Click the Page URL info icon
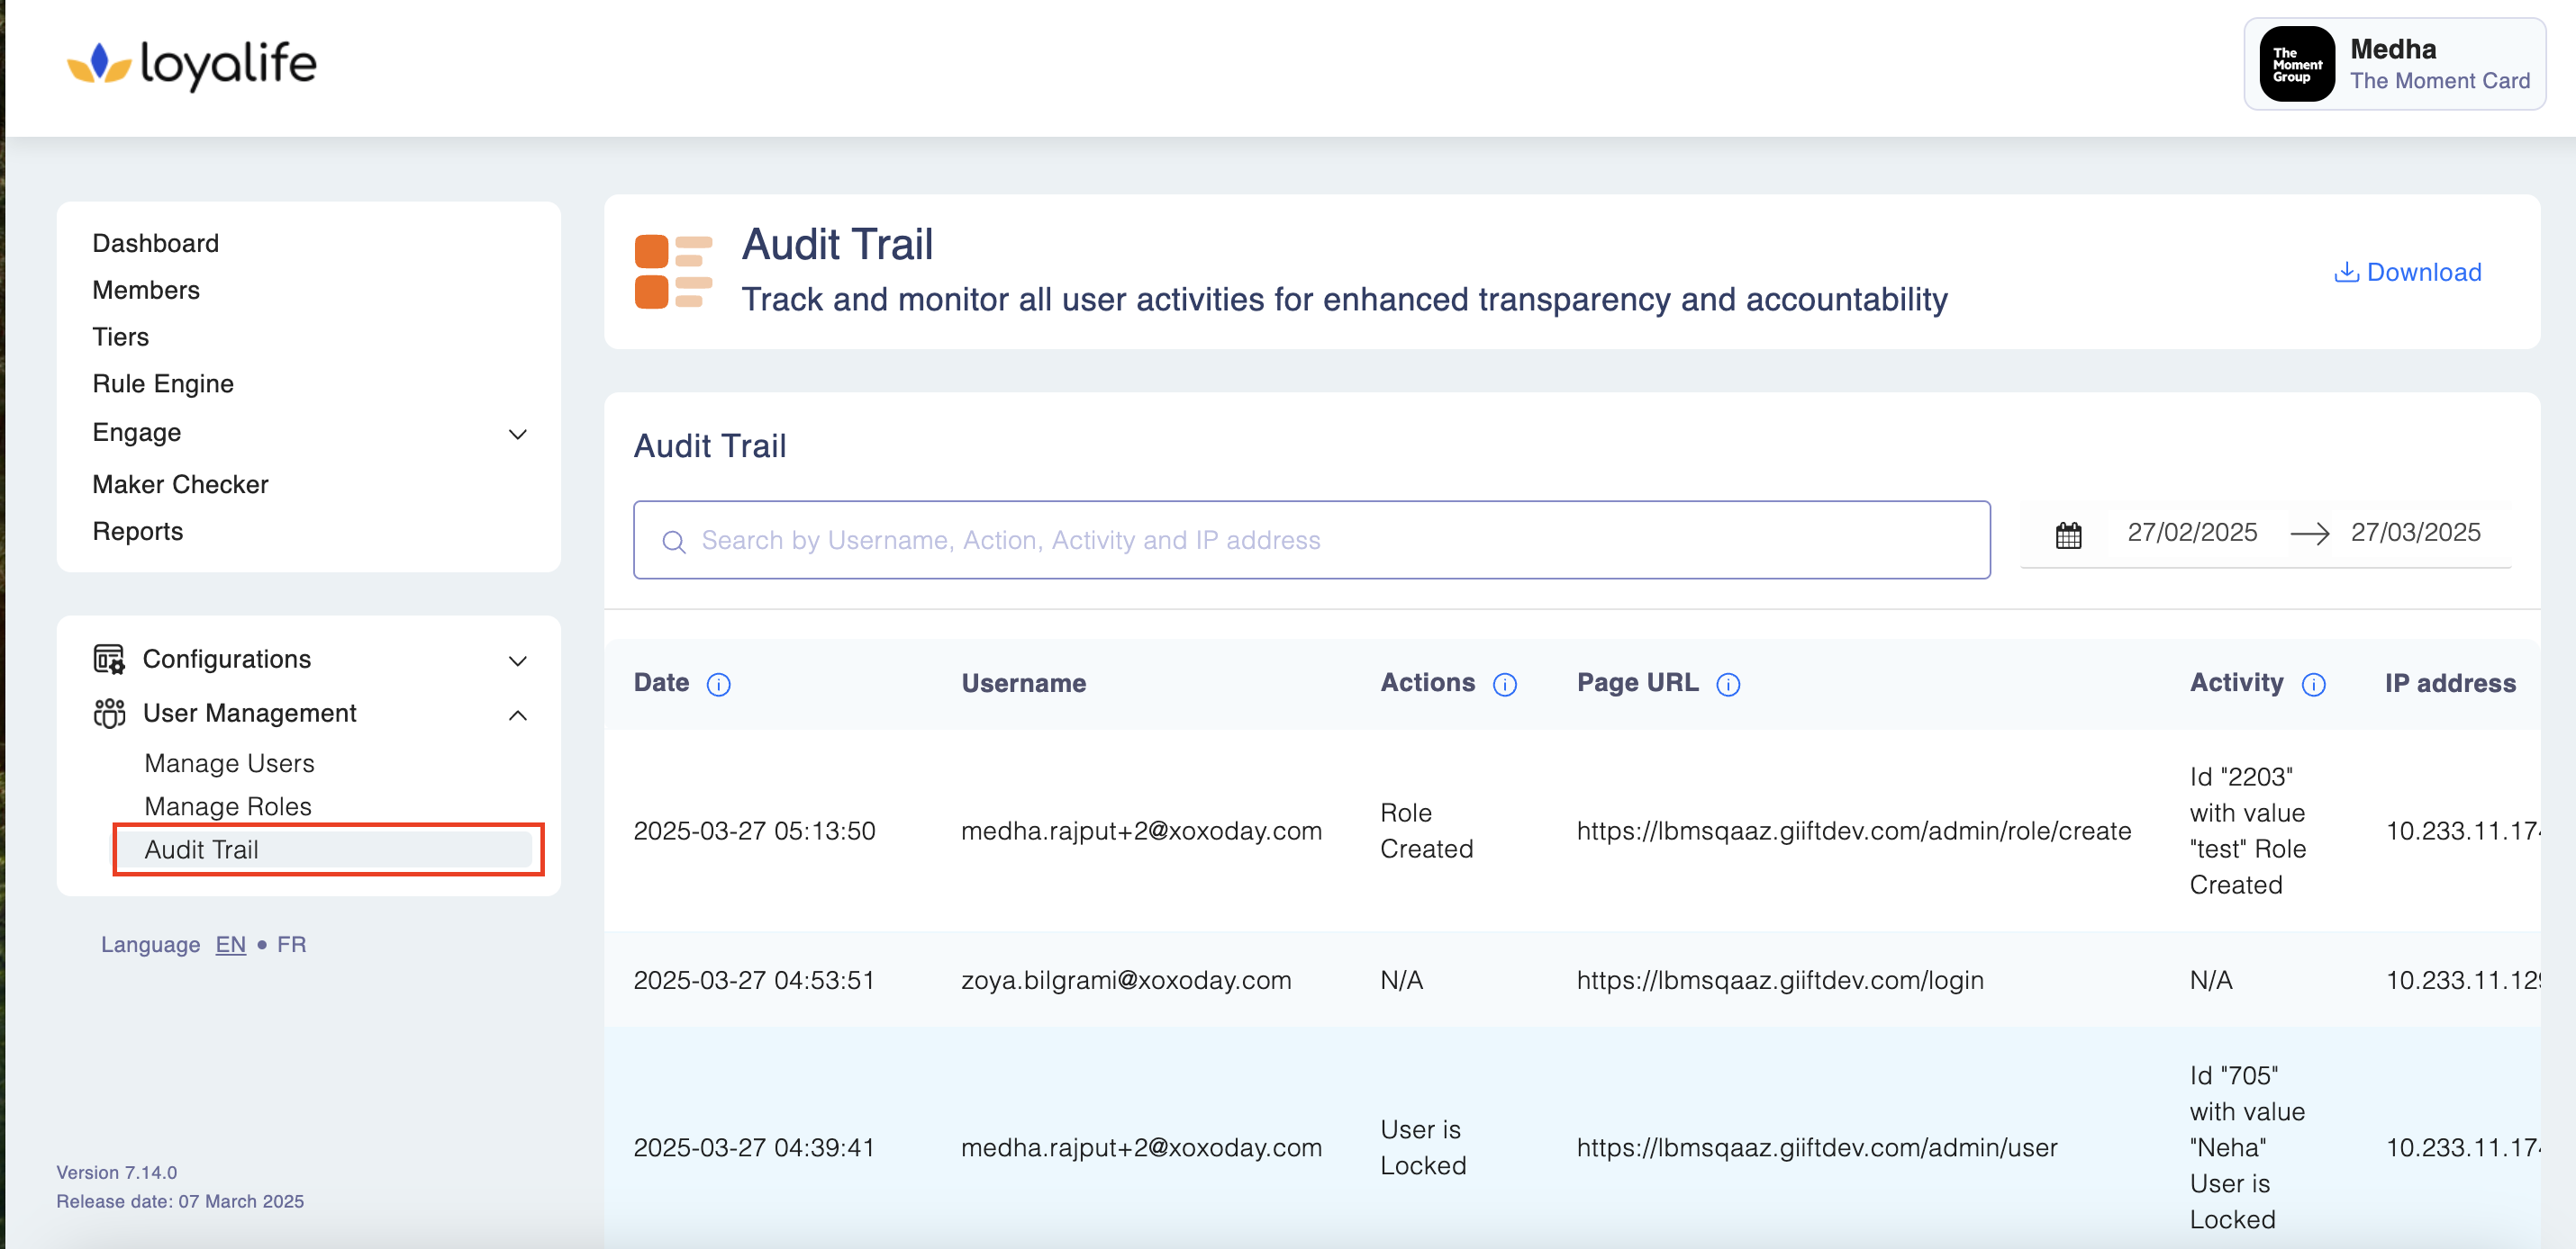 pyautogui.click(x=1727, y=685)
